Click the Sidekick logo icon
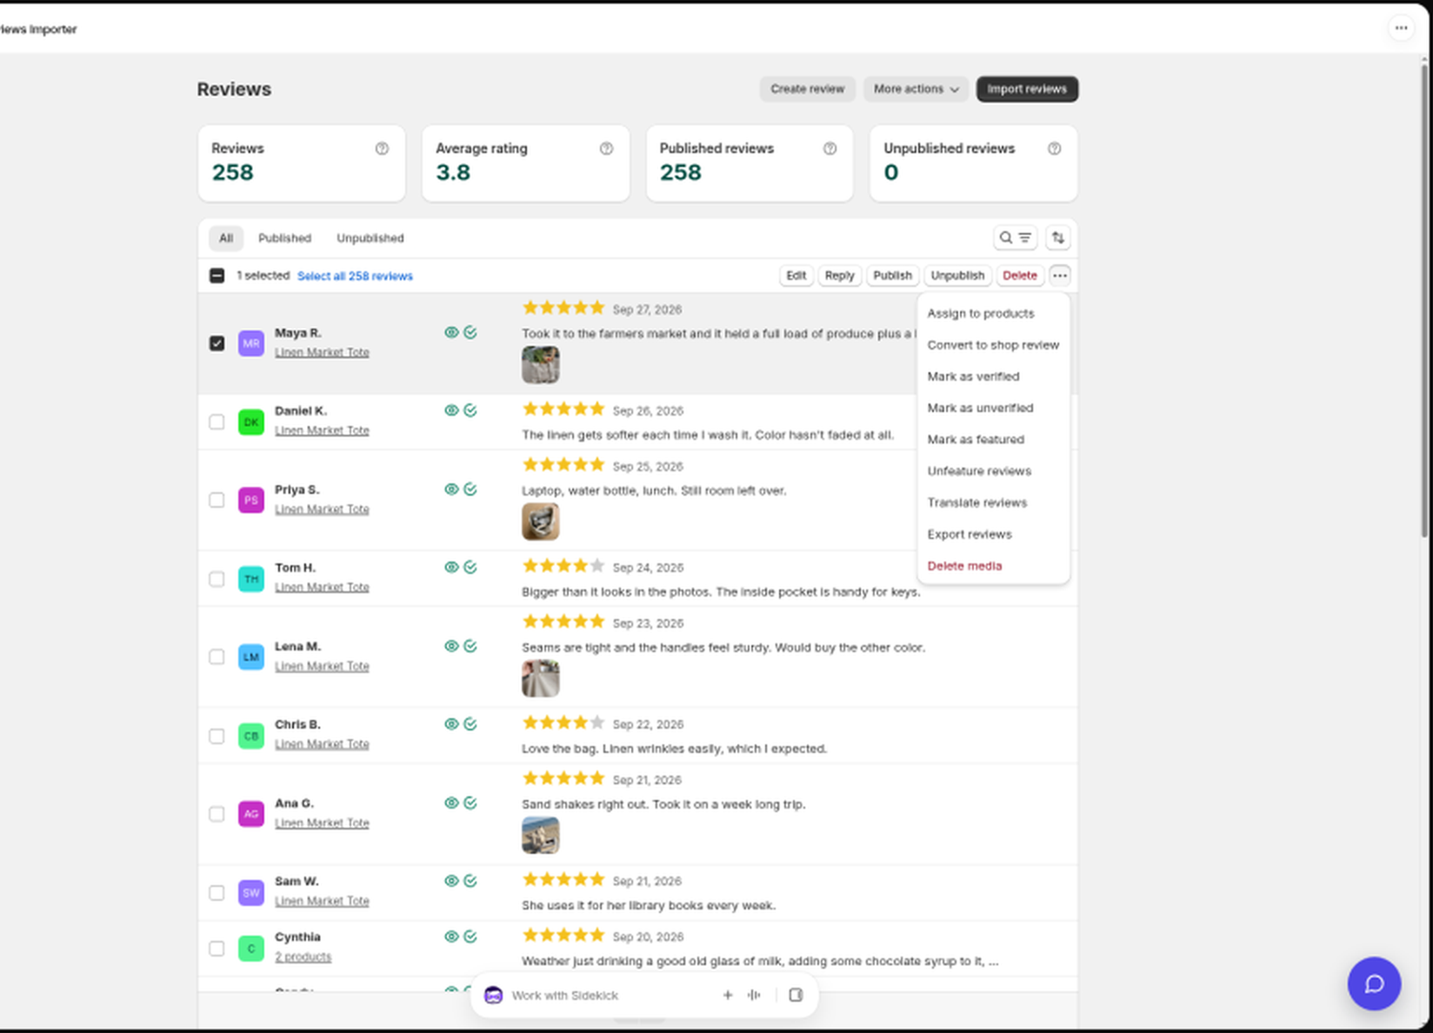Image resolution: width=1433 pixels, height=1033 pixels. pyautogui.click(x=493, y=995)
